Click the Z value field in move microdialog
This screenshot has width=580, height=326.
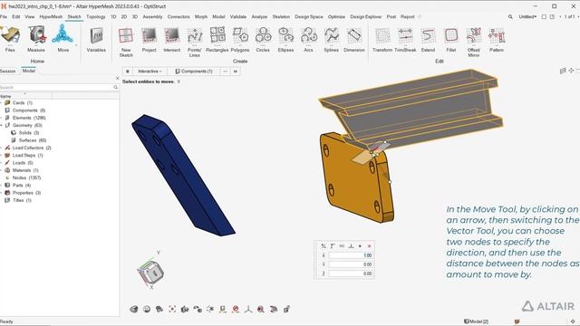pyautogui.click(x=351, y=273)
